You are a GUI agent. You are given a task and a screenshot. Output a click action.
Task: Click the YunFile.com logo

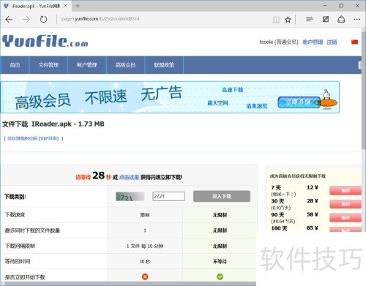click(45, 41)
